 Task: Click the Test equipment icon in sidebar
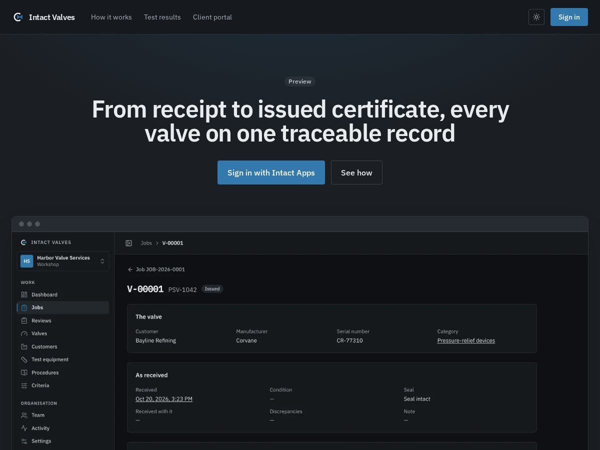(x=24, y=359)
